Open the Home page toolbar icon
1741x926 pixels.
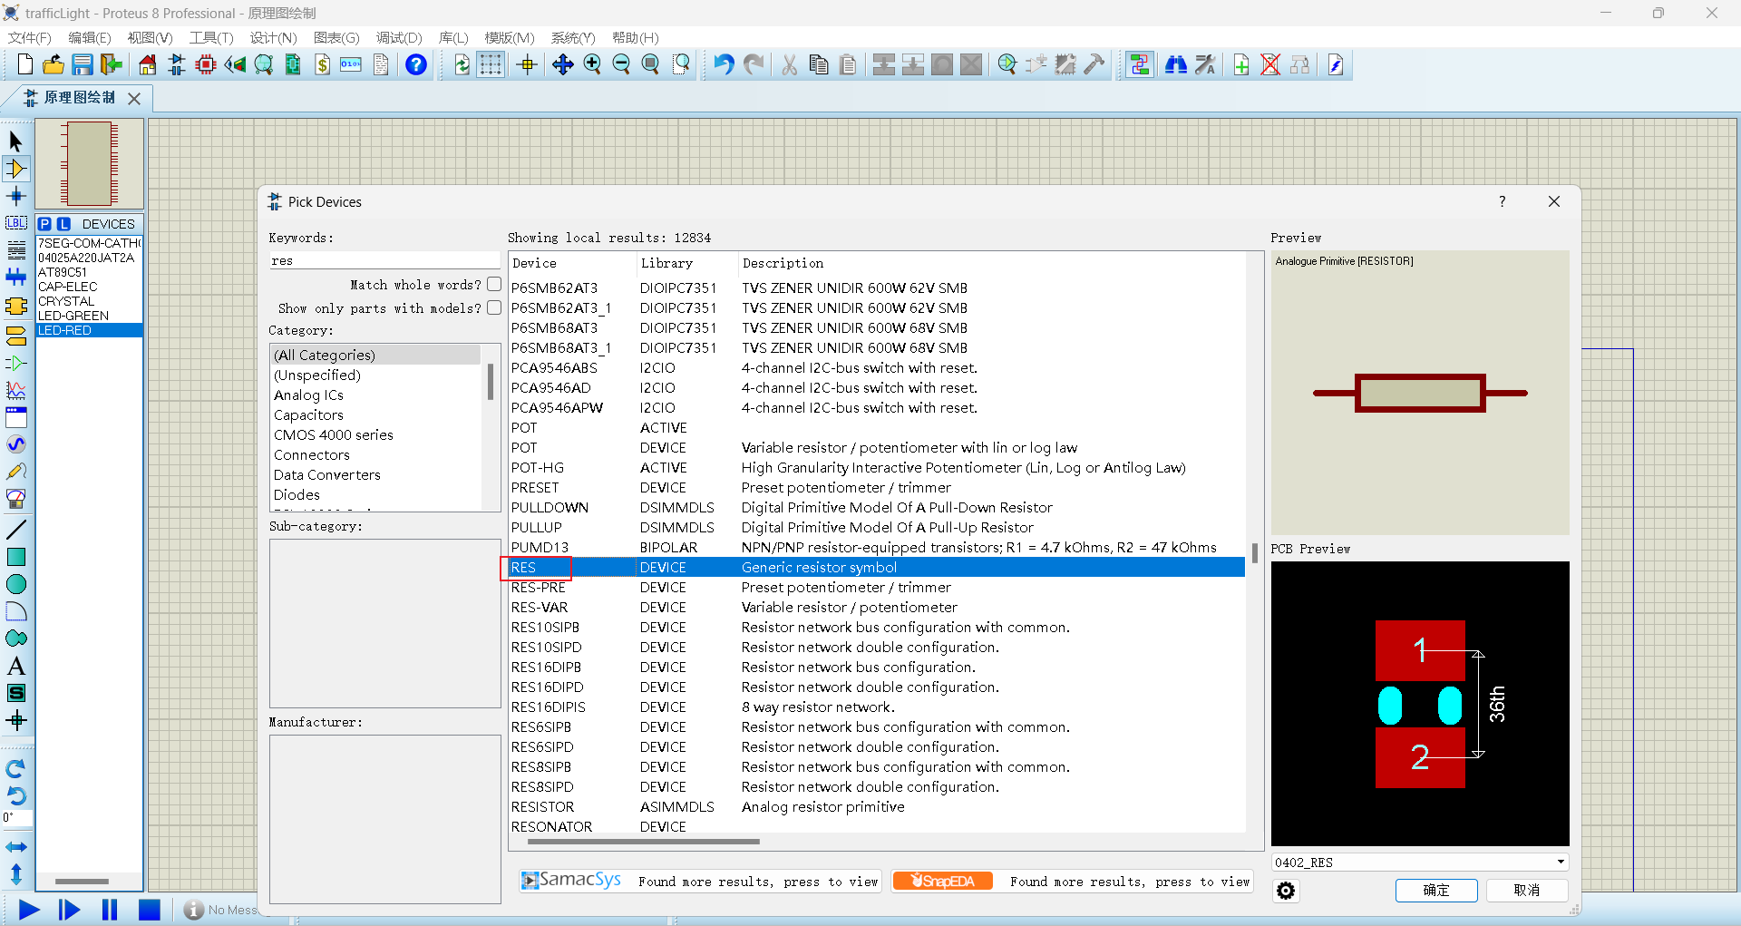click(x=147, y=64)
